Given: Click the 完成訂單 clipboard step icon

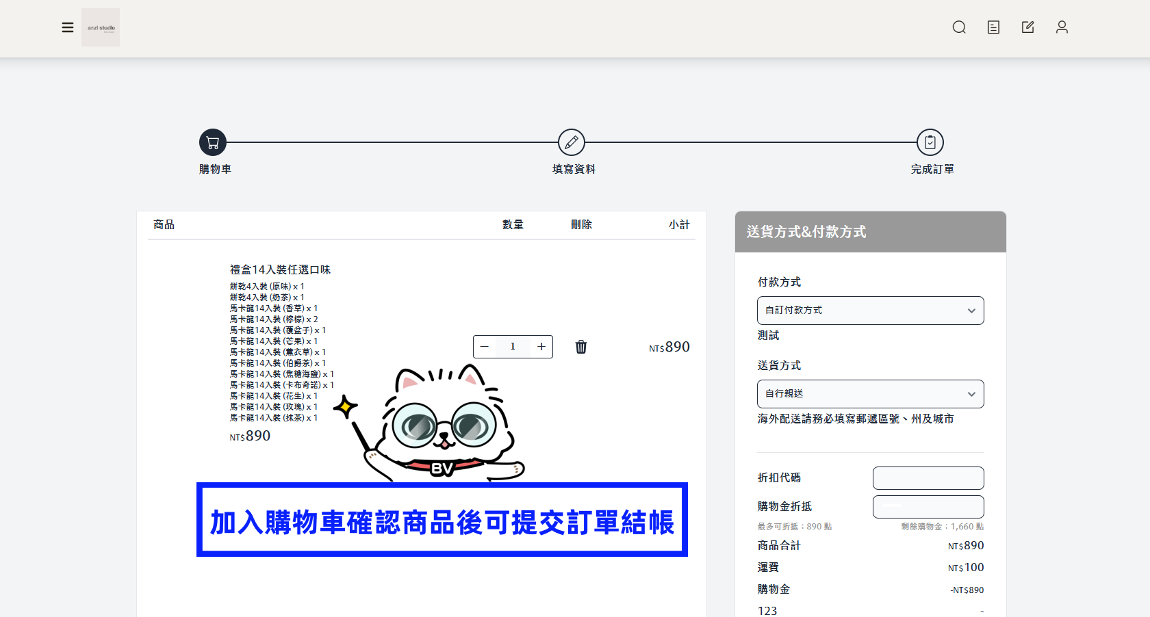Looking at the screenshot, I should (x=930, y=142).
